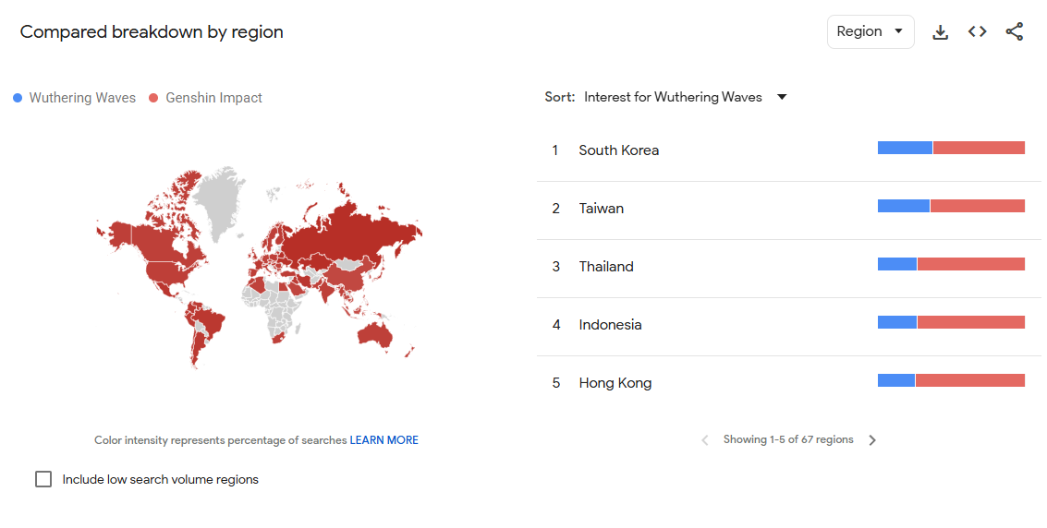Click the Hong Kong region entry
1047x528 pixels.
(x=615, y=383)
